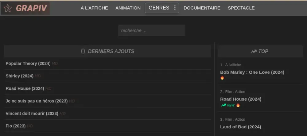Click HD badge next to Popular Theory

click(x=55, y=64)
